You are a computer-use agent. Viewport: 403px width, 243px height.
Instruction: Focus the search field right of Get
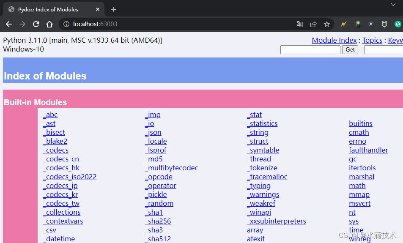(x=384, y=49)
